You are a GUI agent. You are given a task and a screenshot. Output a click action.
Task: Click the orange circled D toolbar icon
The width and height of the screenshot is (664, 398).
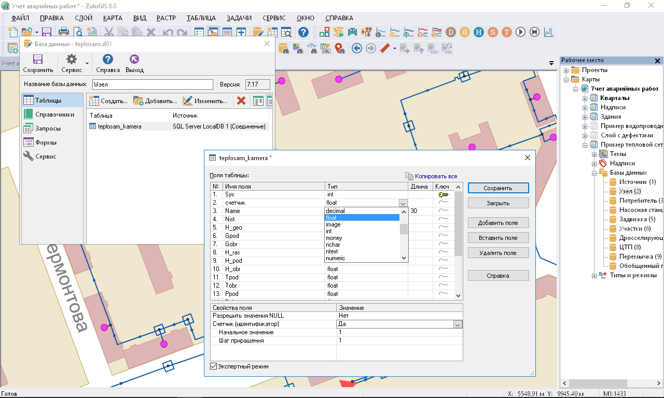(450, 32)
